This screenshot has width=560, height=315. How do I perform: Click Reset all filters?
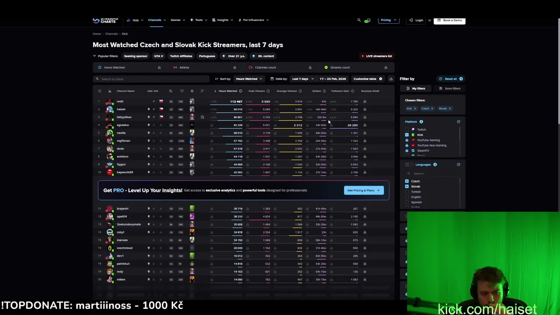(451, 79)
